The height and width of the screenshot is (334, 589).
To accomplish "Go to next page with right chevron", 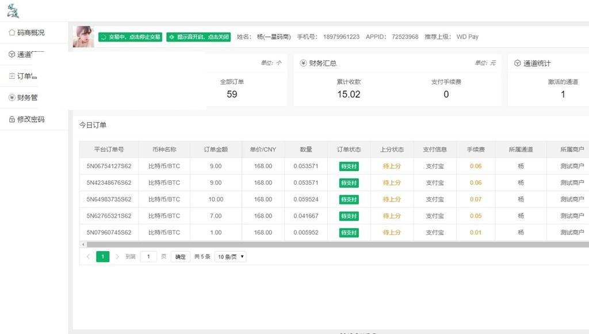I will (x=117, y=257).
